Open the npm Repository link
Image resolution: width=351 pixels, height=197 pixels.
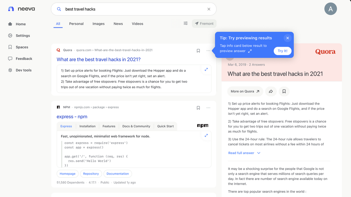click(91, 174)
